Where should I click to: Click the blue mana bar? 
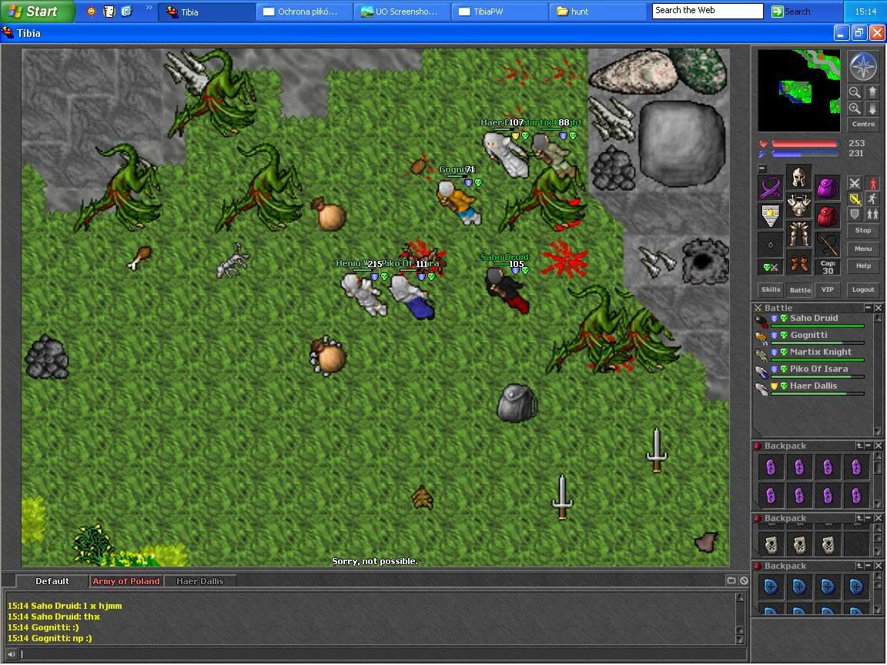click(805, 154)
